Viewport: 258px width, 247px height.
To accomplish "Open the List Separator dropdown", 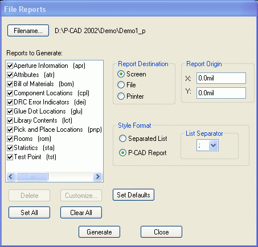I will (x=214, y=145).
